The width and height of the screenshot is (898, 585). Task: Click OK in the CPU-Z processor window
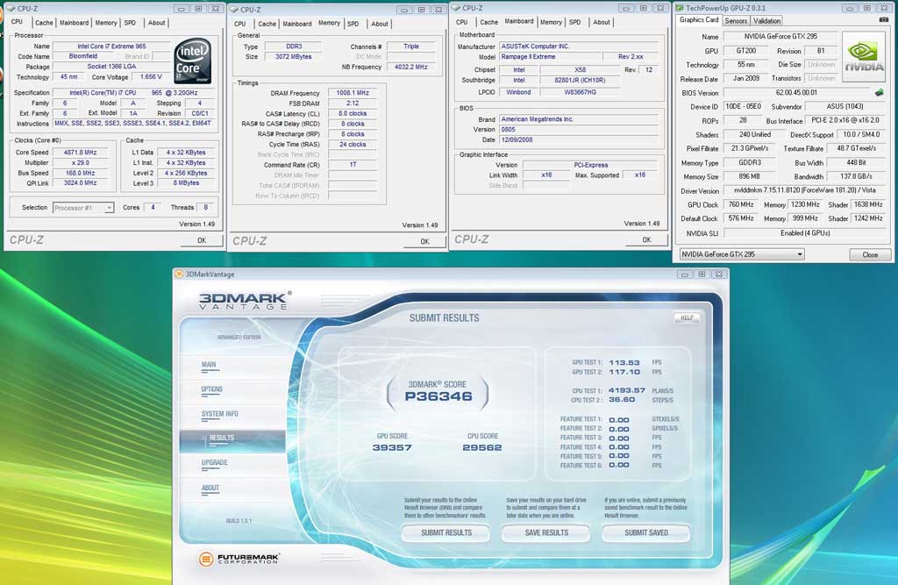click(x=202, y=240)
